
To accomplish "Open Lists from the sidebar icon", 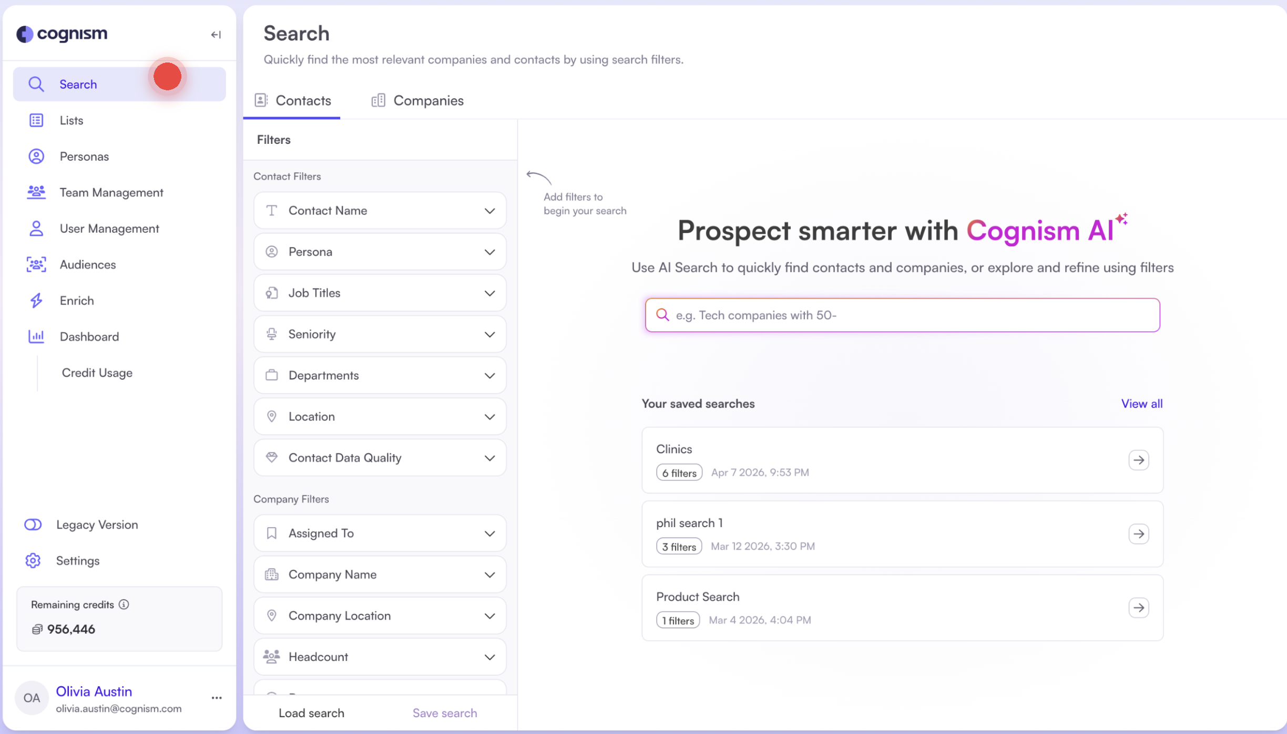I will pos(36,120).
